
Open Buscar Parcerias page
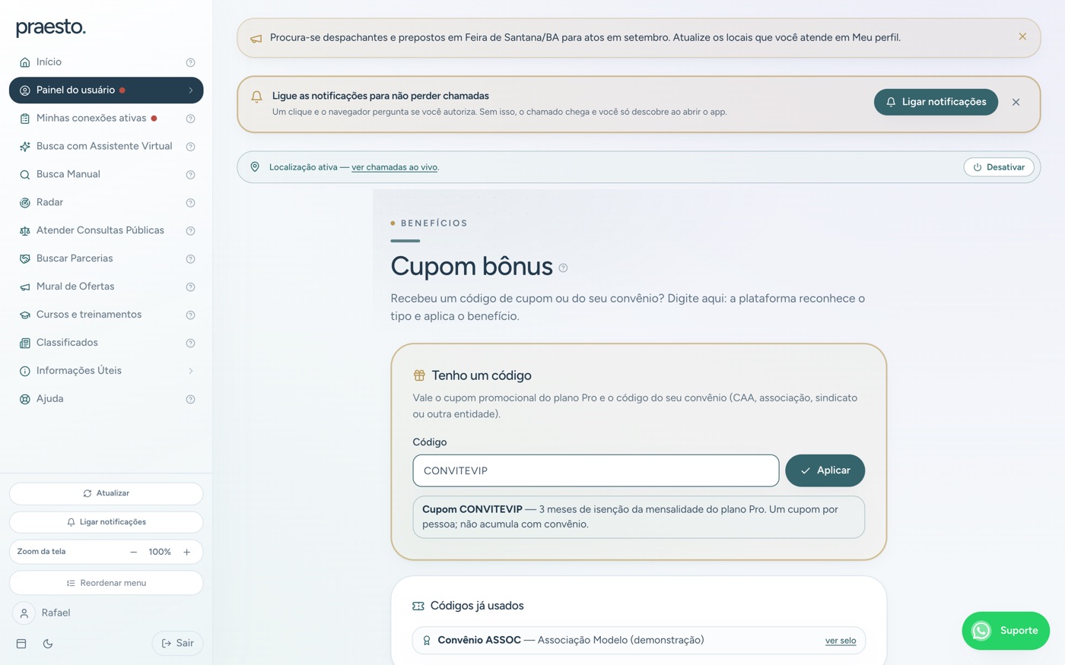(106, 259)
